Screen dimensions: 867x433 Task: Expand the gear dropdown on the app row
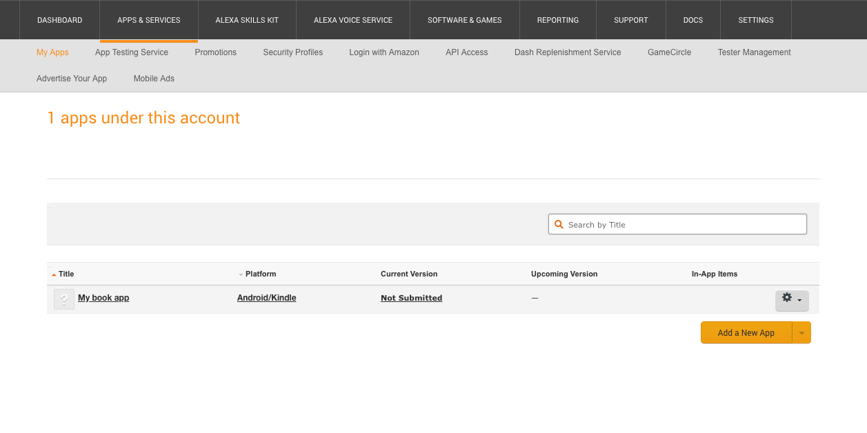point(798,301)
